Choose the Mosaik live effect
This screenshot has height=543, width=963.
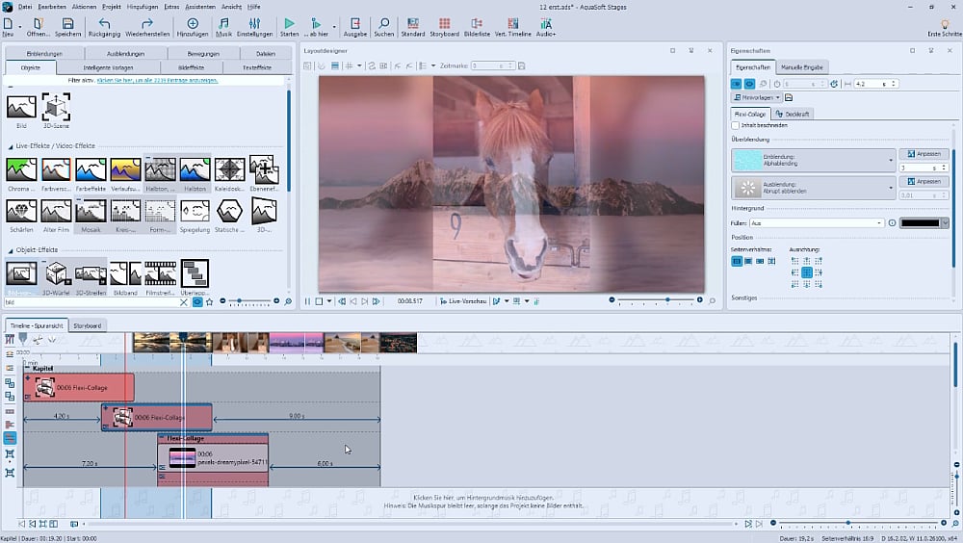(91, 211)
